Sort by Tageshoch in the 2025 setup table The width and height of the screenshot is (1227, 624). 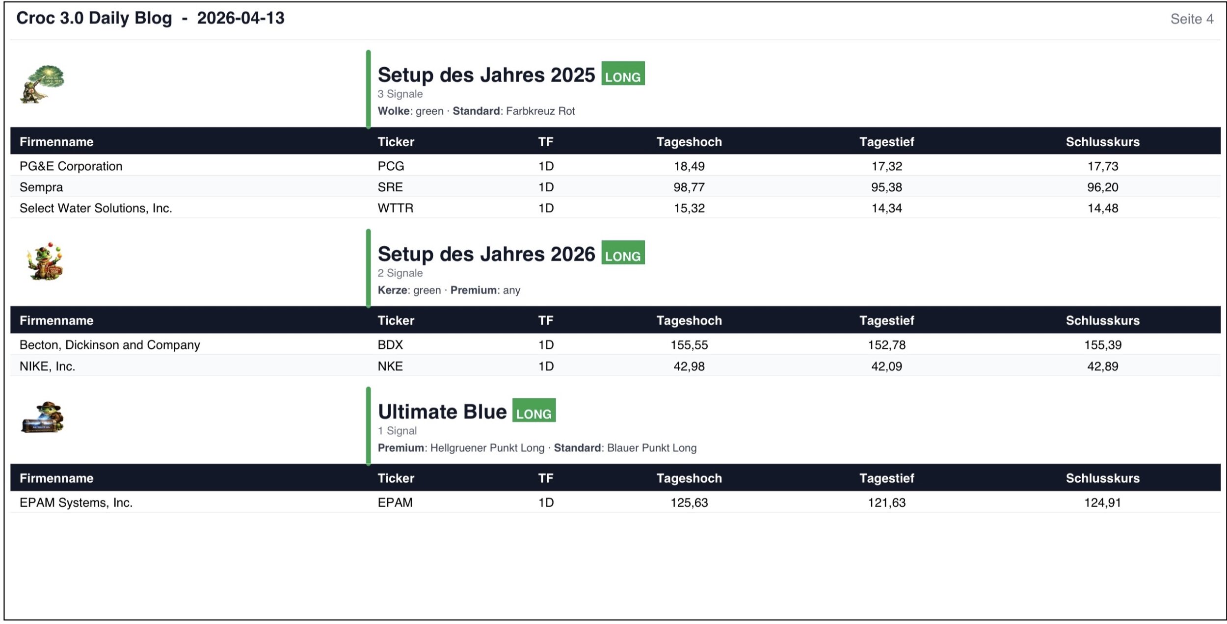pyautogui.click(x=689, y=142)
